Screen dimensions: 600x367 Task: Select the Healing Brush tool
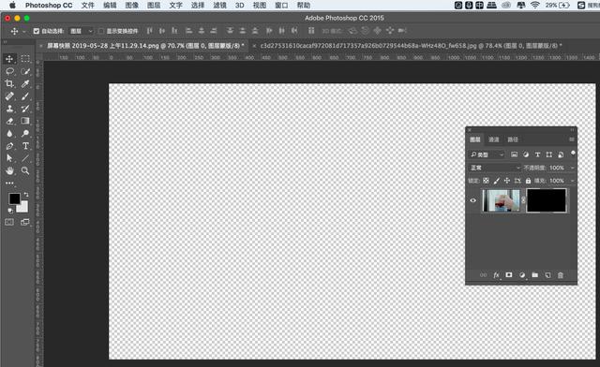[x=9, y=95]
